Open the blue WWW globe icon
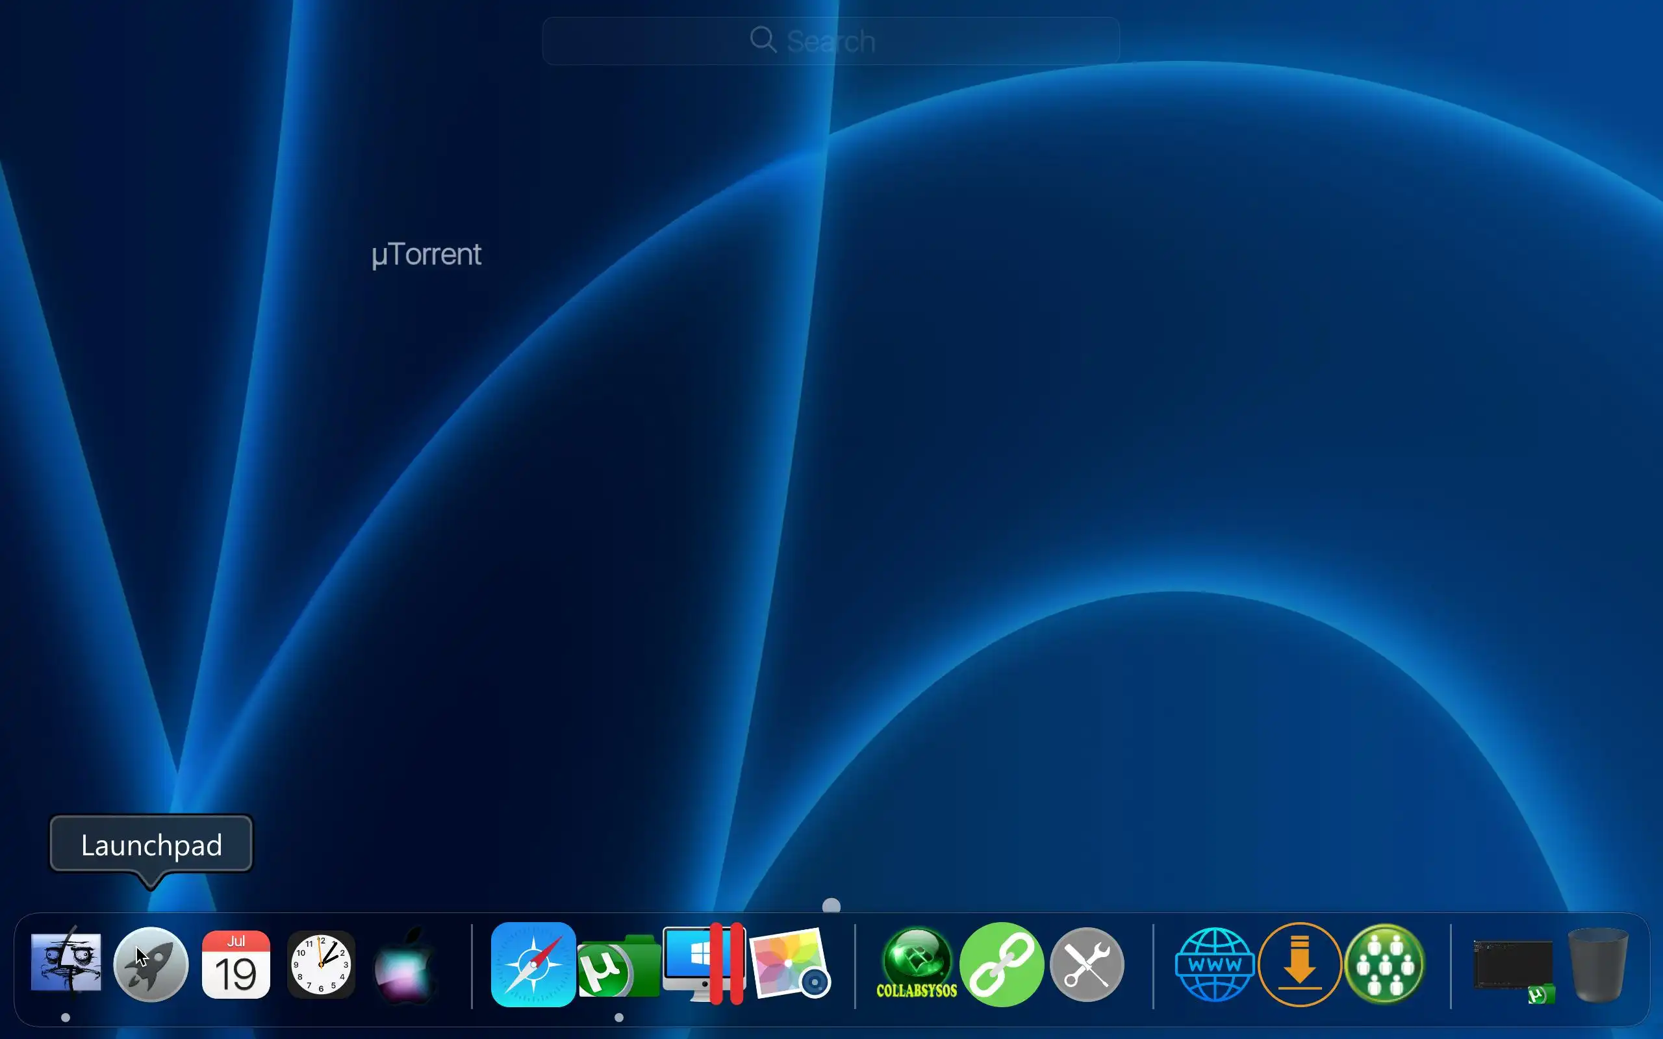 1214,964
